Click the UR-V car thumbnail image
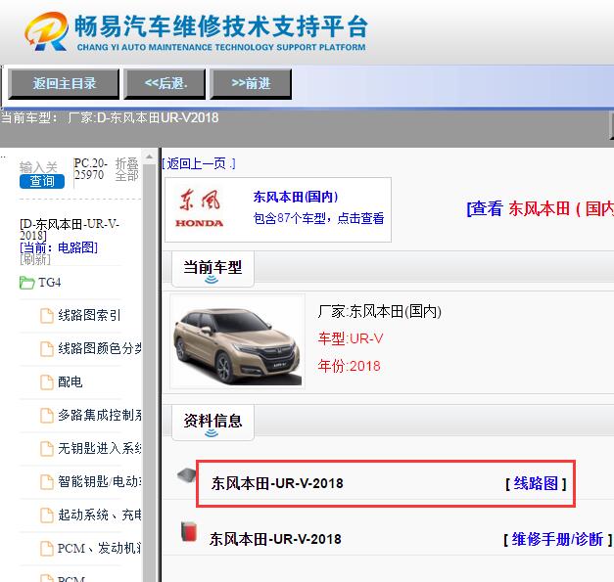Image resolution: width=614 pixels, height=582 pixels. (237, 342)
